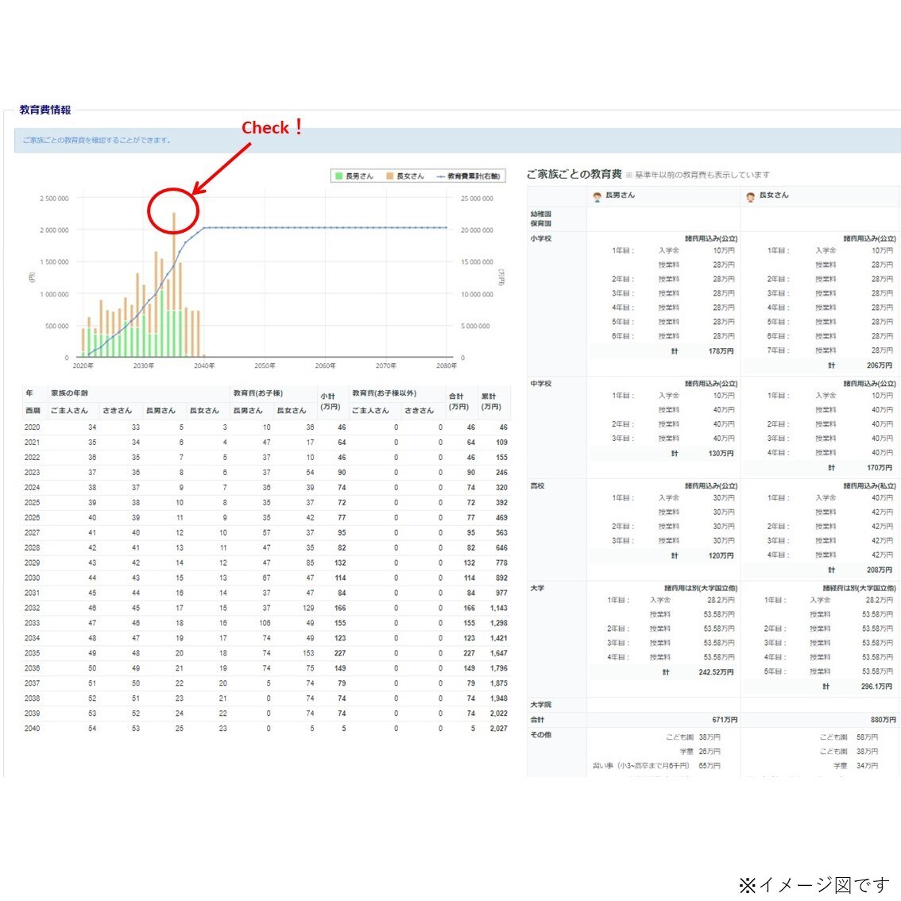Click the 25 000 000 right axis label
The image size is (901, 901).
pos(477,199)
